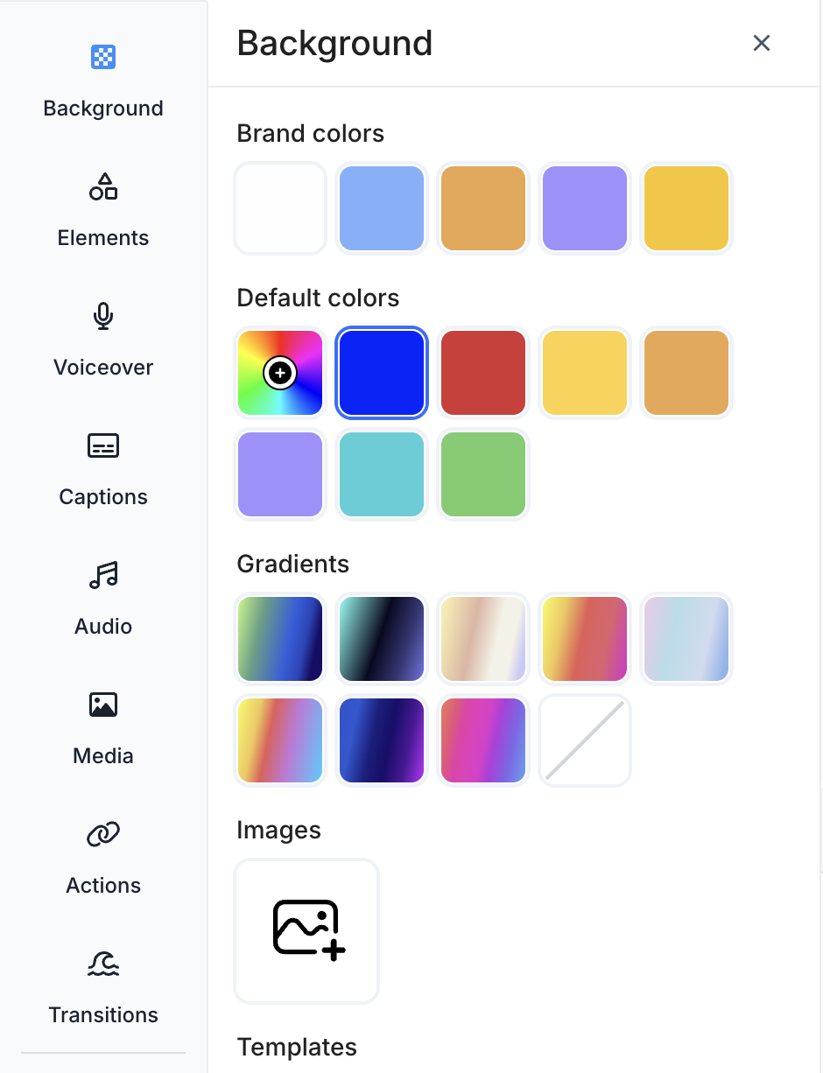Open the Audio music note panel
The image size is (823, 1073).
click(x=103, y=599)
